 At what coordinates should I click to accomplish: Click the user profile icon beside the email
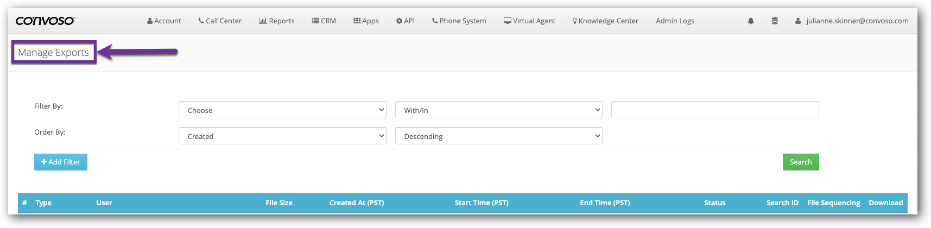[798, 21]
